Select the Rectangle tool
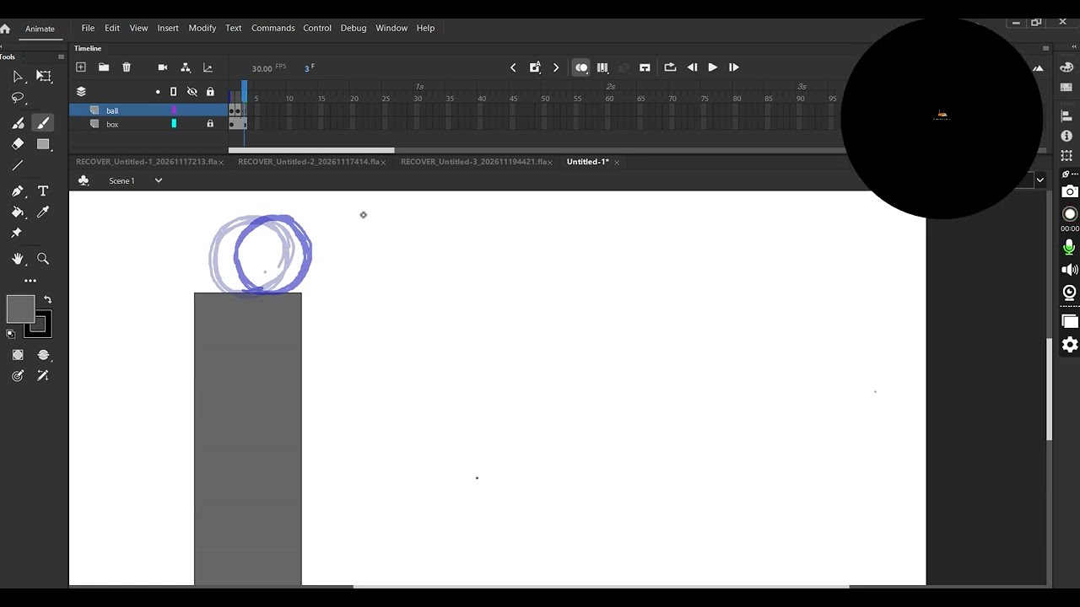Viewport: 1080px width, 607px height. coord(44,144)
